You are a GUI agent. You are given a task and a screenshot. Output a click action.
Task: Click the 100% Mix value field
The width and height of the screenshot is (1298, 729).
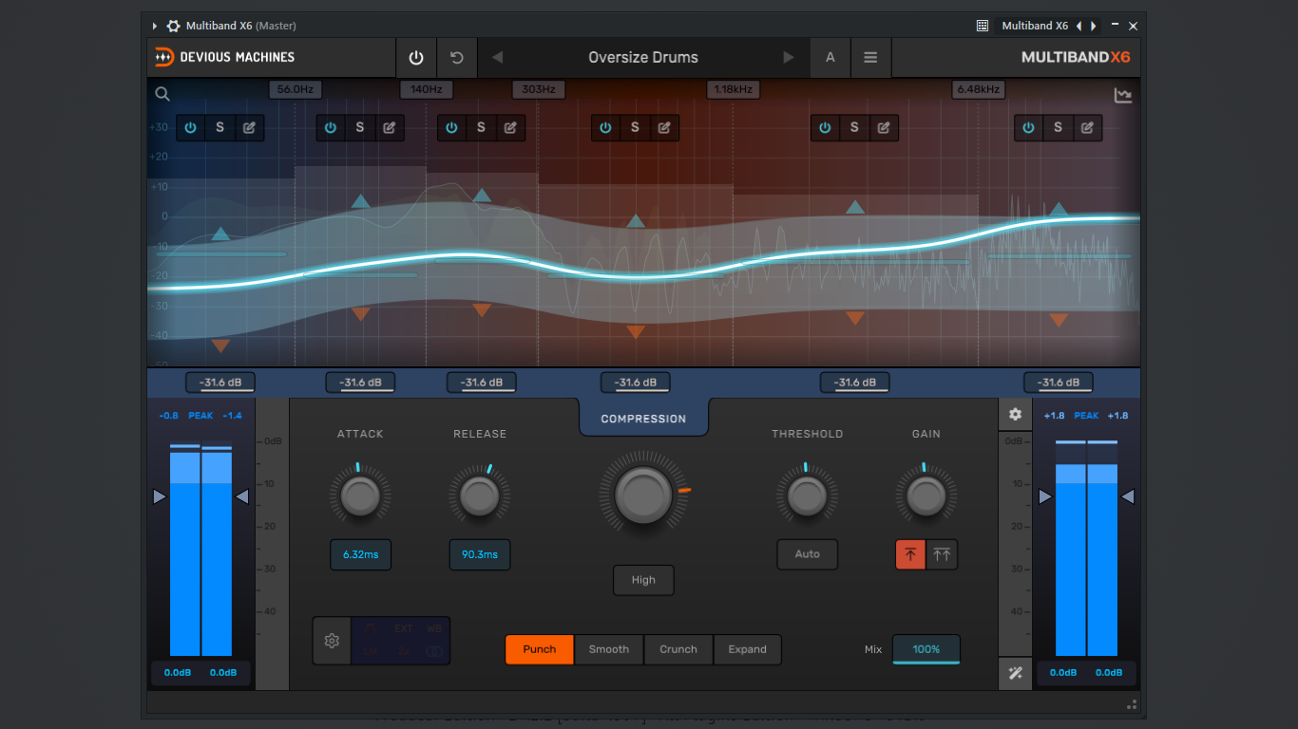926,649
